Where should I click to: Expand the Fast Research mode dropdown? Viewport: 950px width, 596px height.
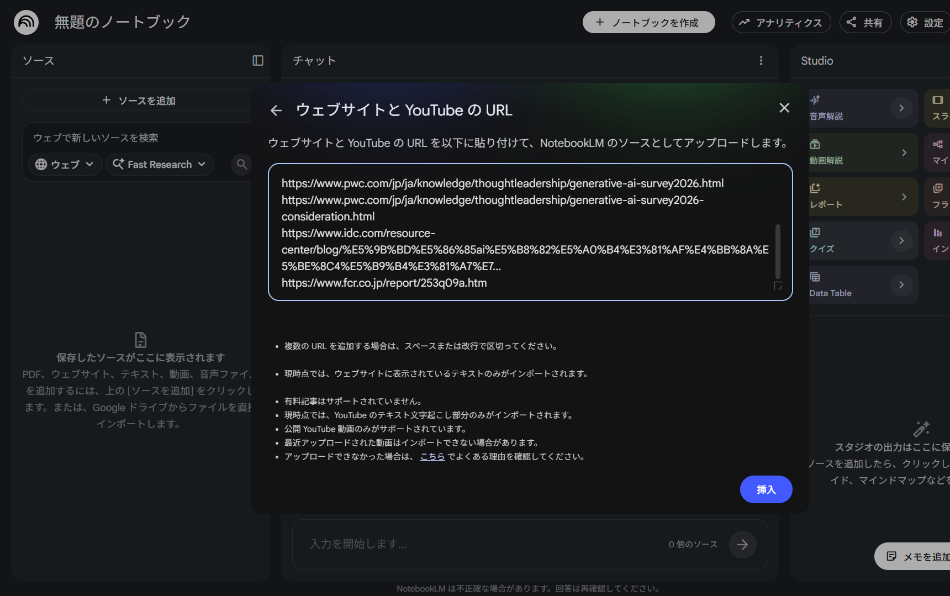click(160, 165)
